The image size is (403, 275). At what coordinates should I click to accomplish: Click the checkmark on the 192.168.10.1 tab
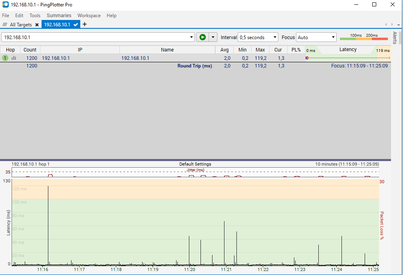coord(76,25)
